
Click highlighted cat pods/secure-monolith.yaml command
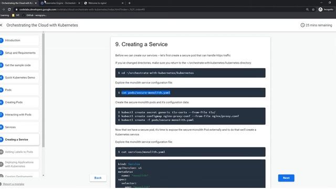146,92
